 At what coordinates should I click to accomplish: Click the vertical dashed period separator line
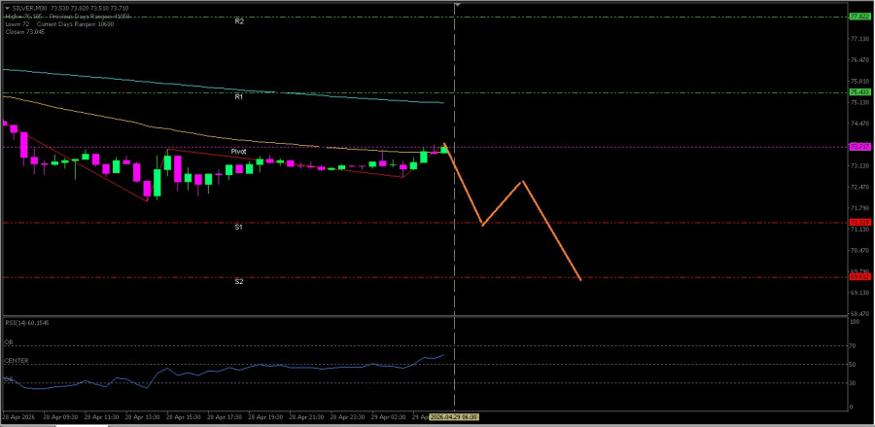[454, 243]
